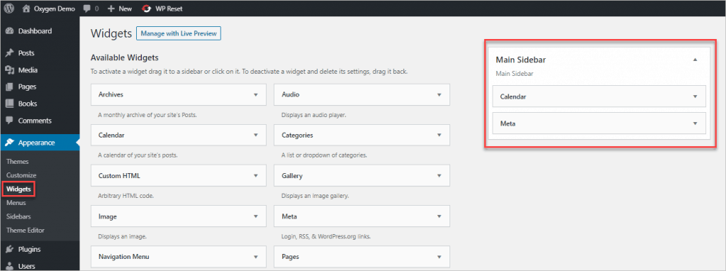Viewport: 726px width, 271px height.
Task: Open Theme Editor submenu
Action: 26,231
